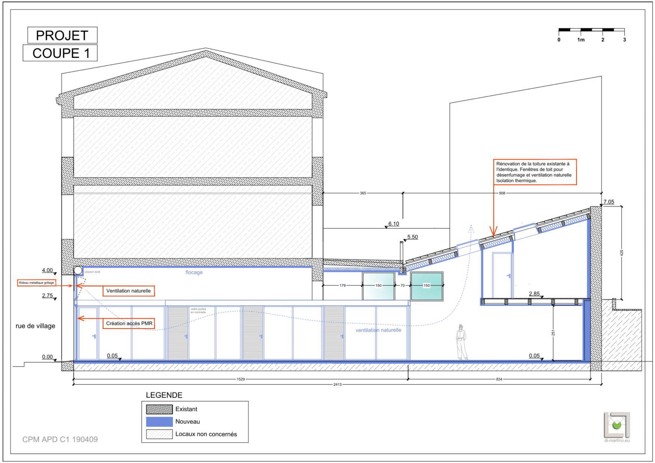
Task: Click the 'flocage' ceiling annotation
Action: pos(194,272)
